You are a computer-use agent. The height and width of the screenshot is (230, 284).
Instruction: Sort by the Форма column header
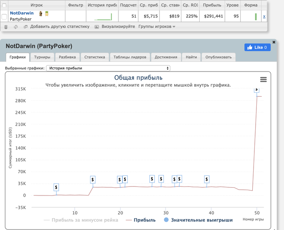coord(251,5)
